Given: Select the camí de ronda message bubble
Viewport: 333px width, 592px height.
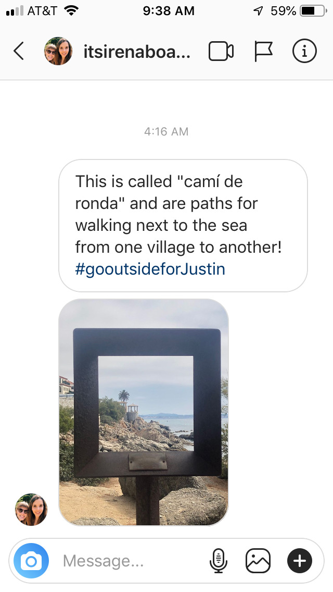Looking at the screenshot, I should tap(183, 226).
